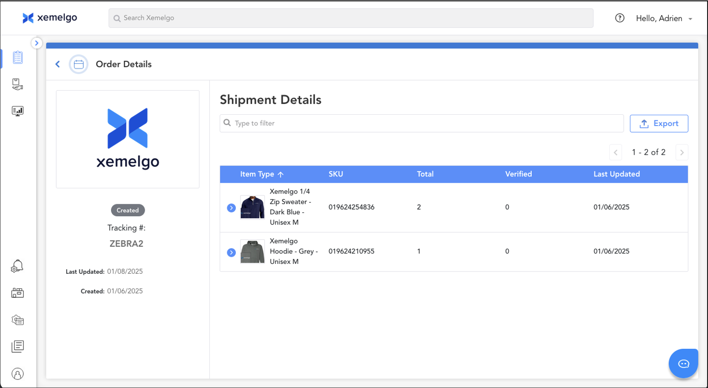
Task: Click the Xemelgo logo in the header
Action: 50,18
